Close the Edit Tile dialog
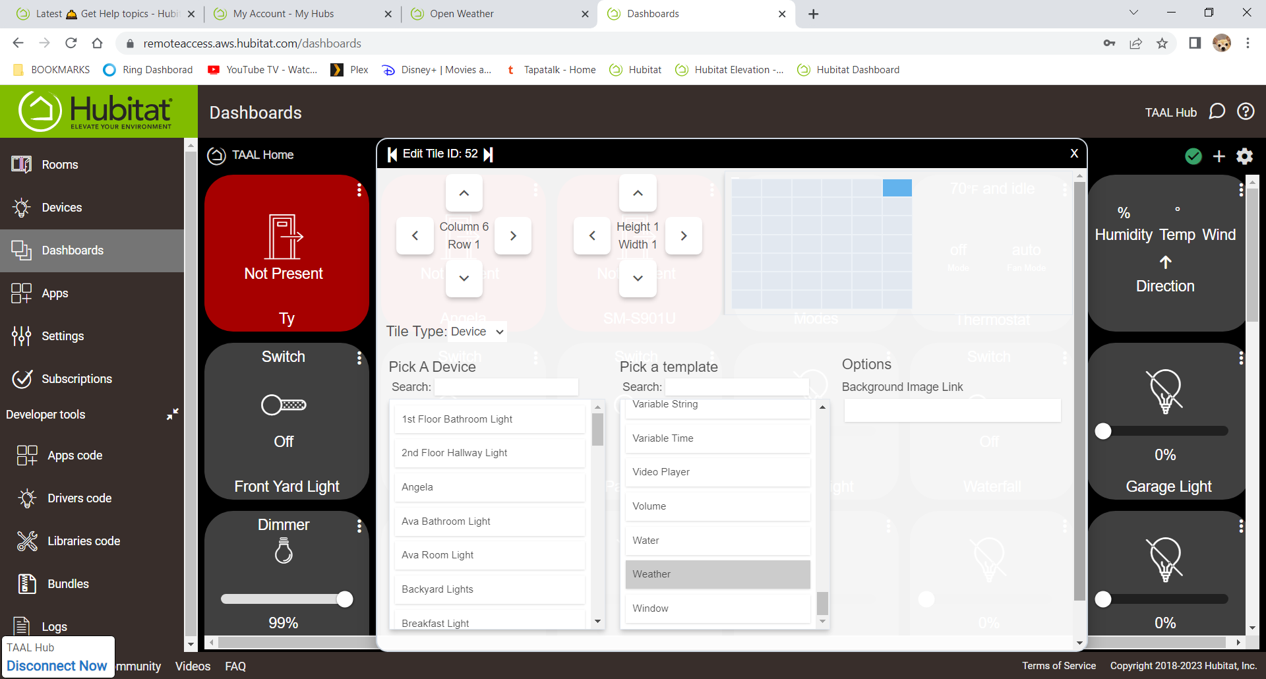1266x679 pixels. (x=1074, y=154)
